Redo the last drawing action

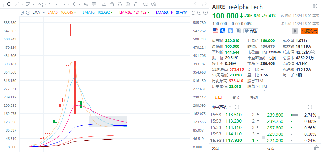204,4
